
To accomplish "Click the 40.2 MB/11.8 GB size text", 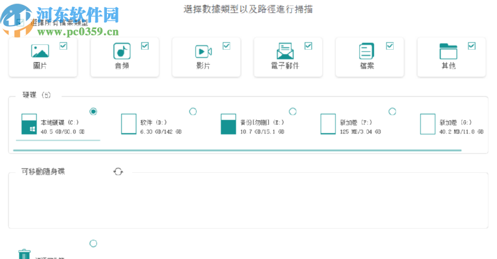I will pyautogui.click(x=462, y=132).
